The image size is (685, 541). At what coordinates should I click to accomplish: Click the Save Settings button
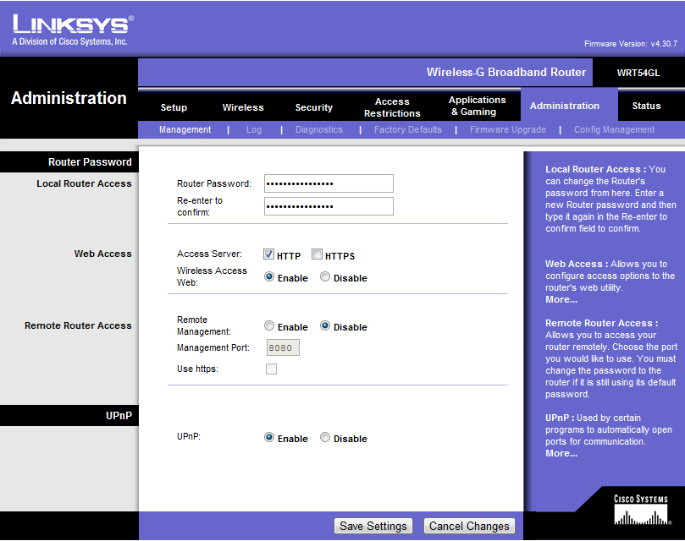pos(373,526)
